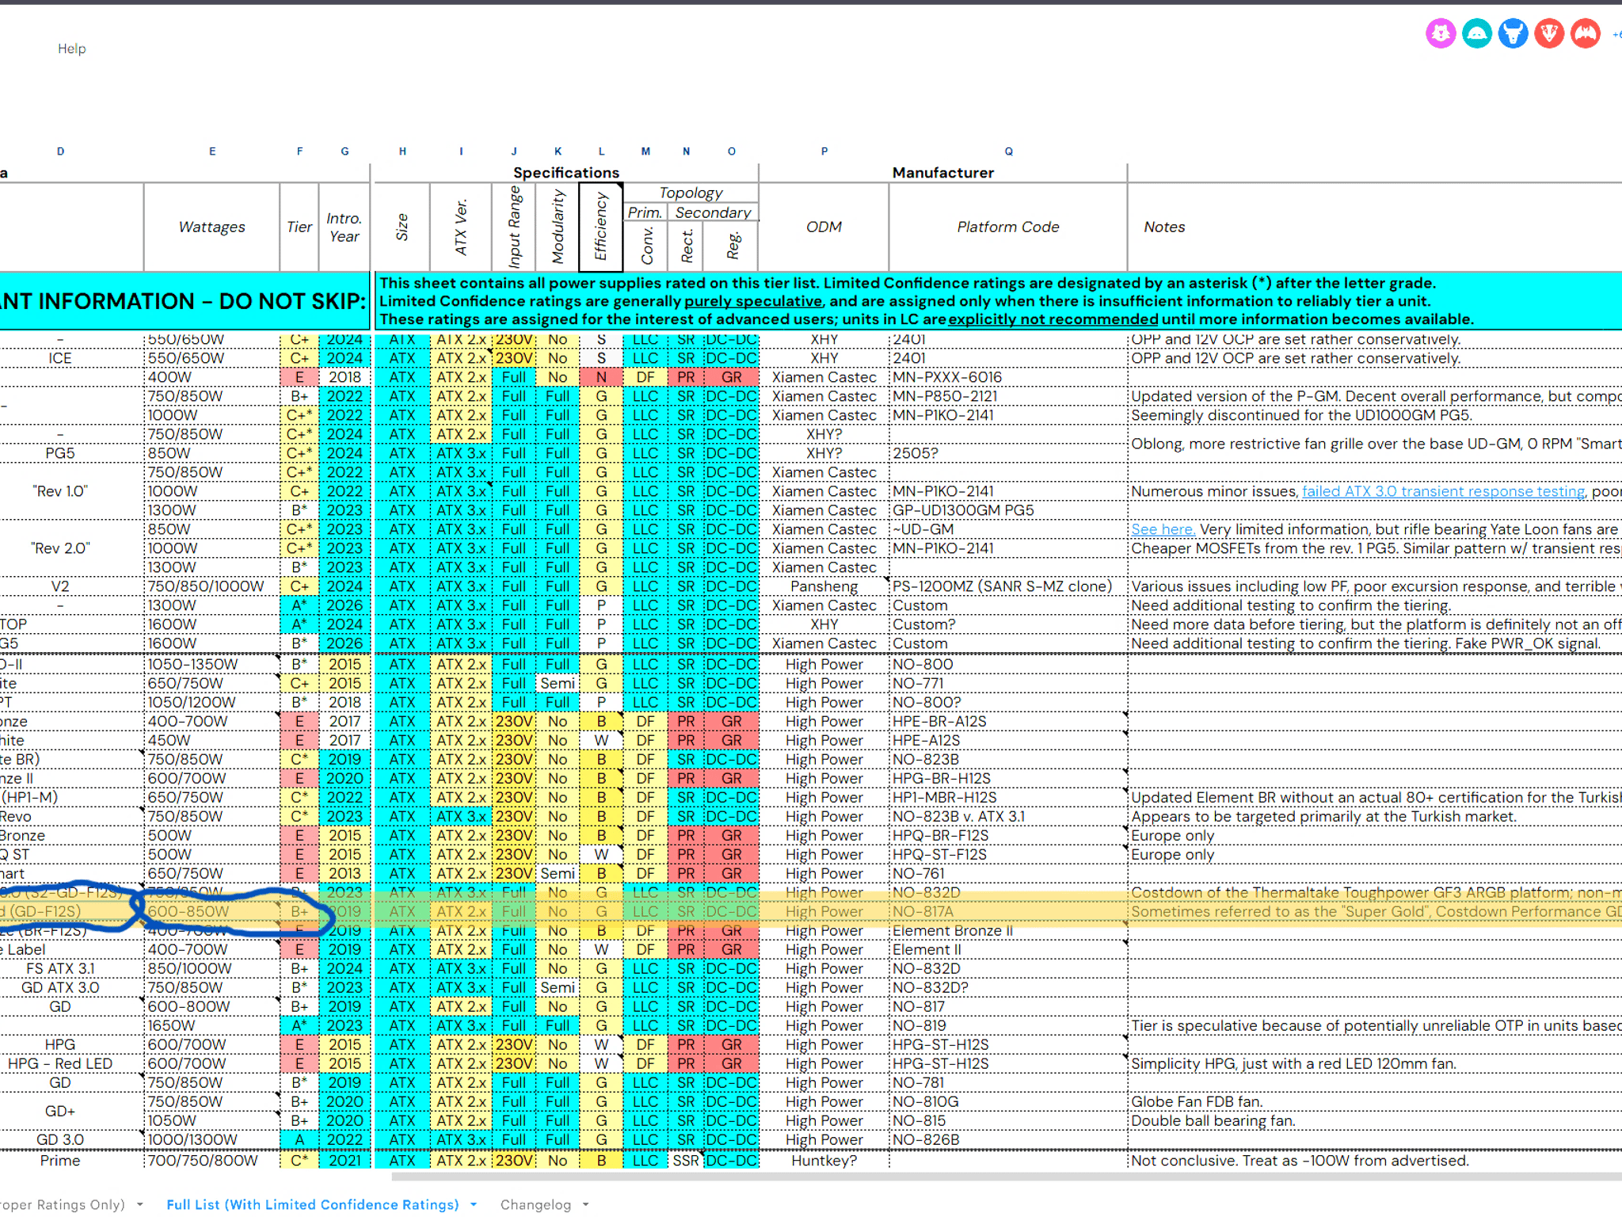This screenshot has height=1217, width=1622.
Task: Click the ODM header cell
Action: tap(824, 227)
